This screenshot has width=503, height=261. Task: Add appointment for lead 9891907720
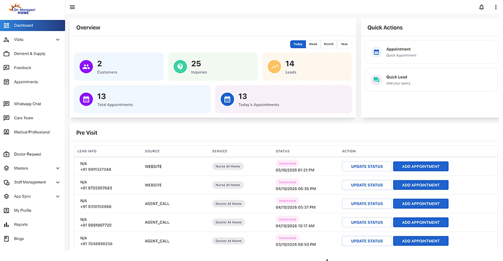[421, 223]
